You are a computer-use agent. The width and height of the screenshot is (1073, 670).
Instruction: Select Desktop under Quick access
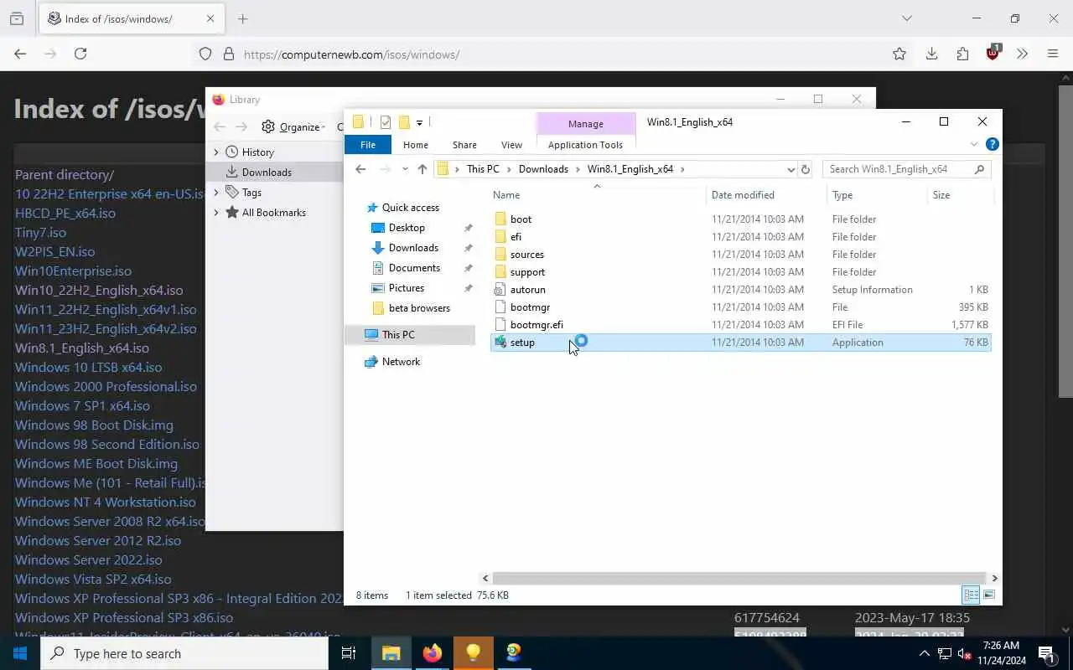407,228
